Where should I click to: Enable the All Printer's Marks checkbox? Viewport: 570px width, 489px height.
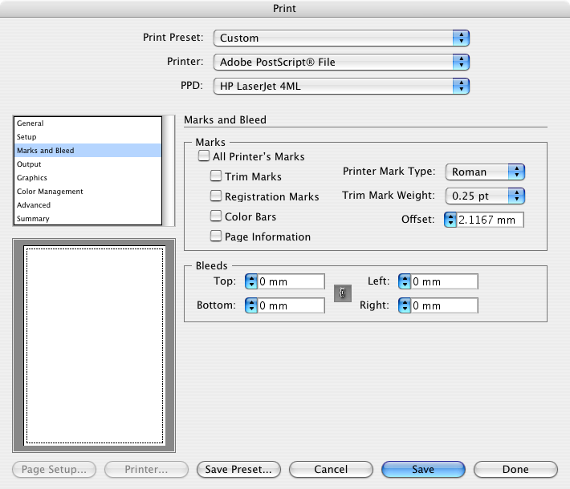204,156
